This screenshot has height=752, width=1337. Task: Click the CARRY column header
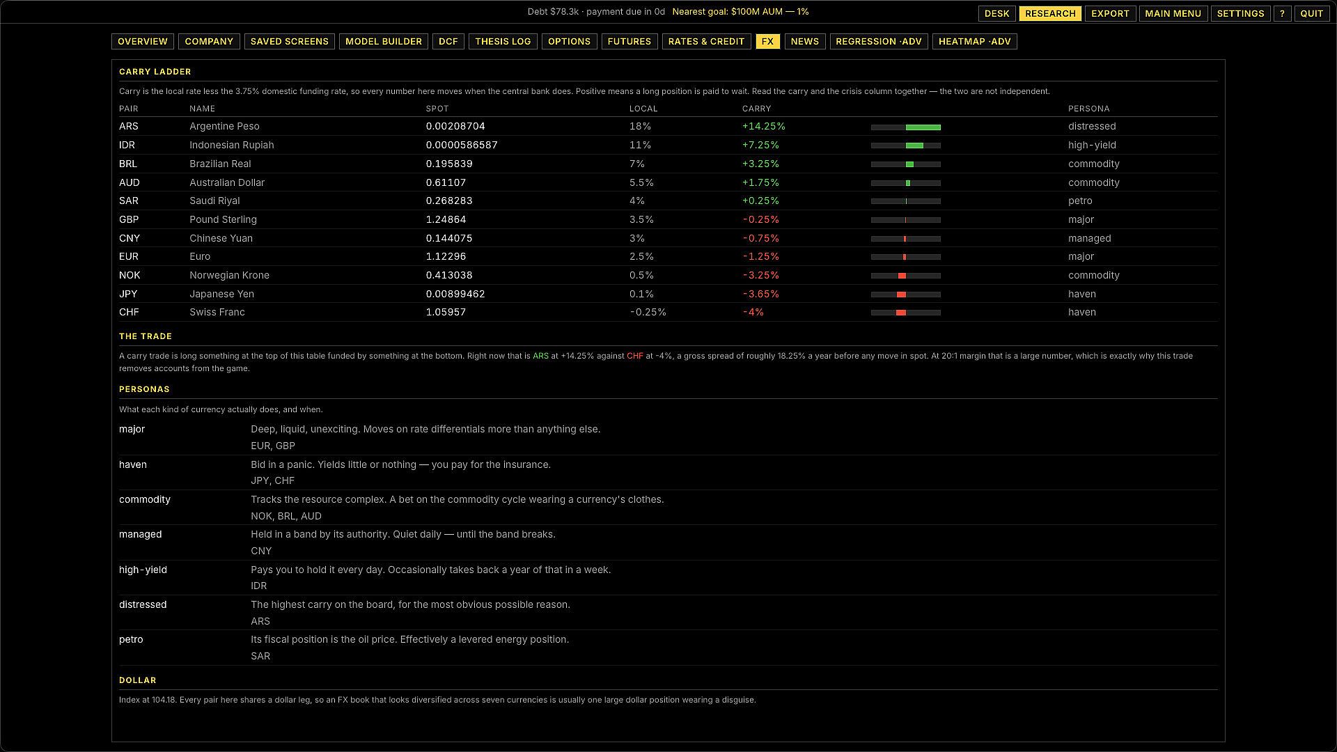[756, 109]
